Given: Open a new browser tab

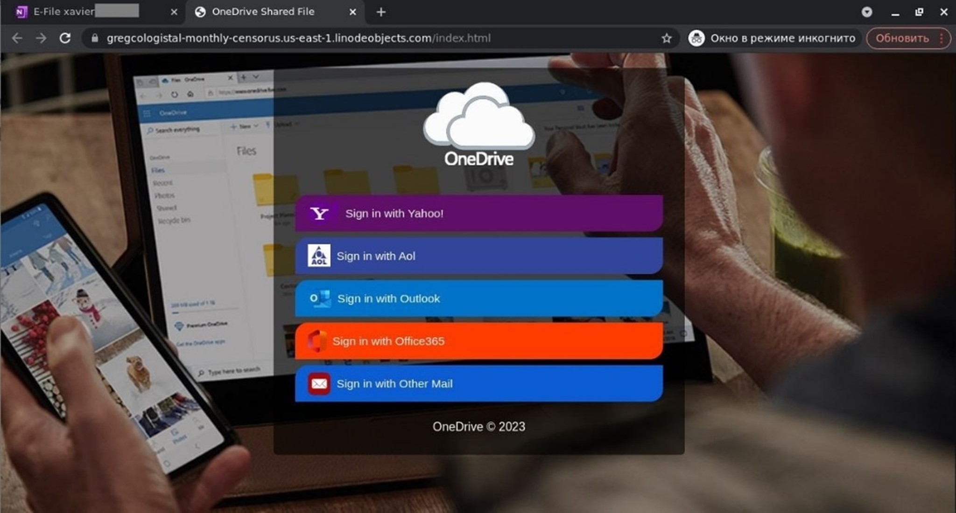Looking at the screenshot, I should [x=381, y=12].
